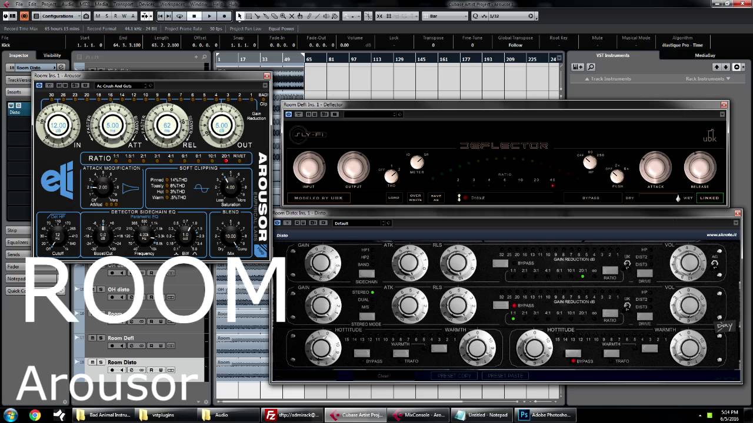Click the Stop button in transport
Viewport: 753px width, 423px height.
point(195,16)
